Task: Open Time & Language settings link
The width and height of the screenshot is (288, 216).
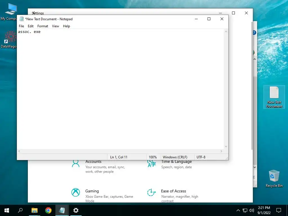Action: 177,162
